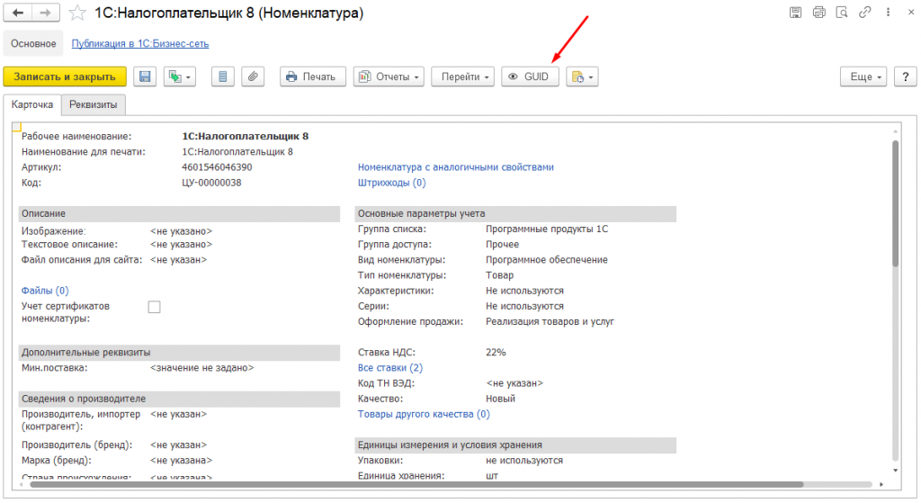Open the Отчеты dropdown

pos(389,77)
